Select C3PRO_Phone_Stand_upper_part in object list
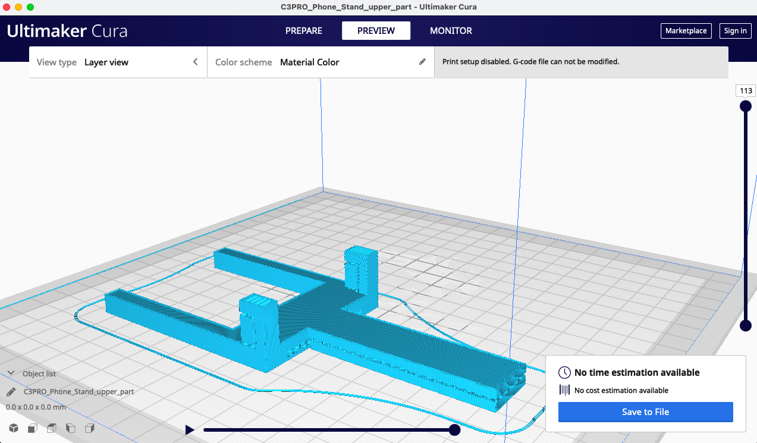Image resolution: width=757 pixels, height=443 pixels. pyautogui.click(x=78, y=392)
